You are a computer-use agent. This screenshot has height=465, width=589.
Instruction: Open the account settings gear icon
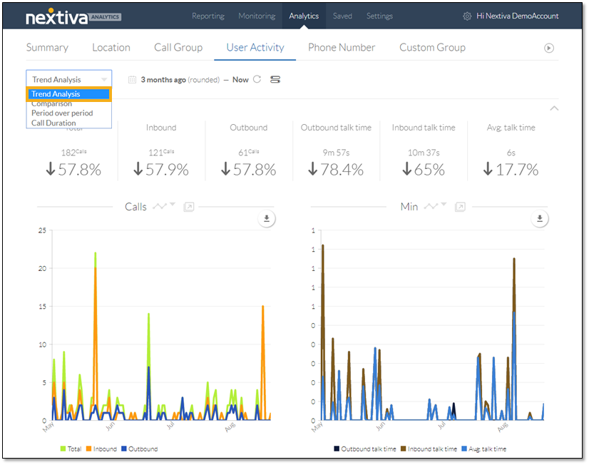coord(467,16)
